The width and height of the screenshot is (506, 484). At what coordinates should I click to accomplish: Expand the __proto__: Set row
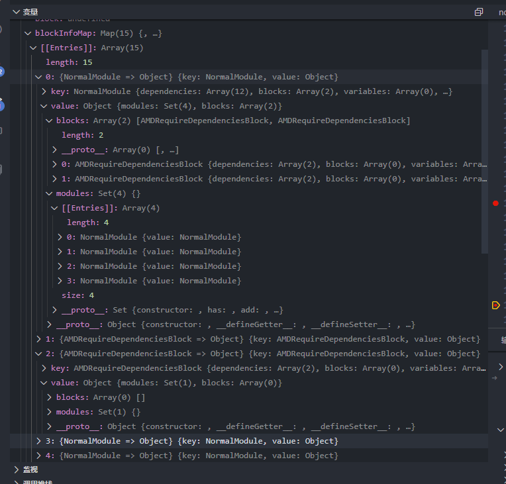tap(54, 310)
